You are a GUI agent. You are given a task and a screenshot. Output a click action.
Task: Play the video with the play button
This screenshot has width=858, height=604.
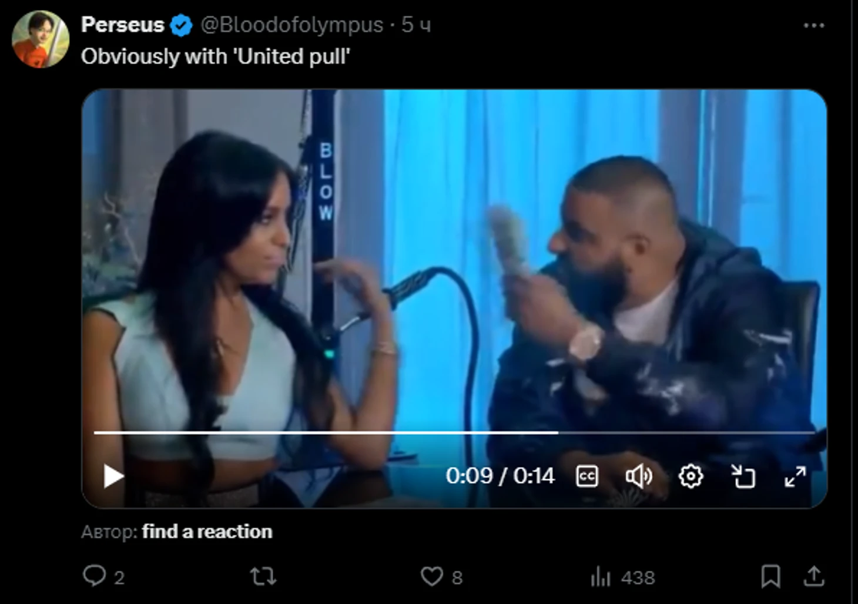click(x=113, y=476)
